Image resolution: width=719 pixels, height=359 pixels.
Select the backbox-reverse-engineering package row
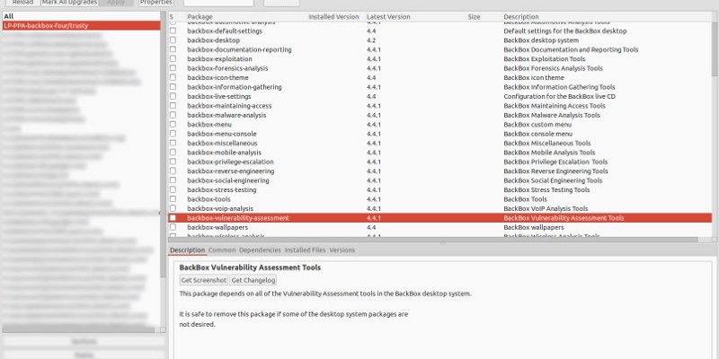click(x=440, y=171)
